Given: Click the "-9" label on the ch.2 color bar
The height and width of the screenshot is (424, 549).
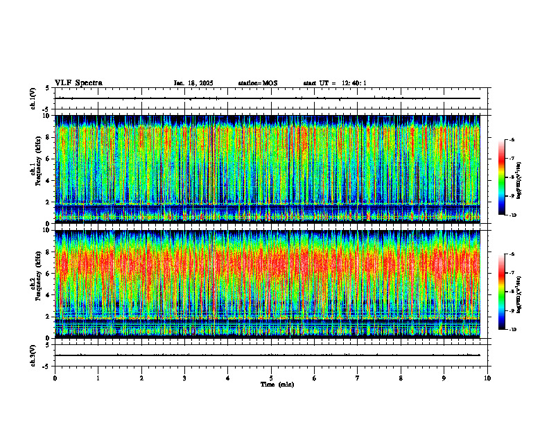Looking at the screenshot, I should 512,310.
